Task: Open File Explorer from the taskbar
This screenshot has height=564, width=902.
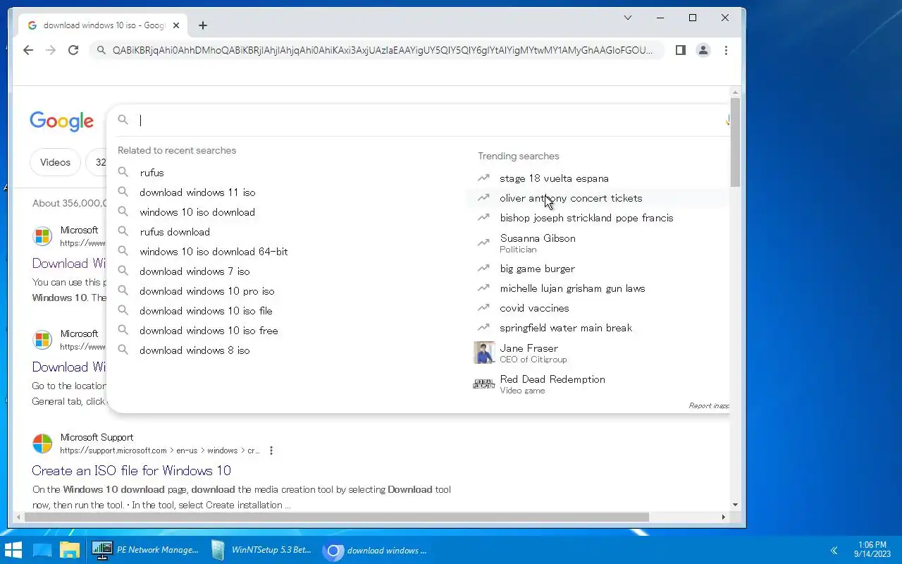Action: pos(70,550)
